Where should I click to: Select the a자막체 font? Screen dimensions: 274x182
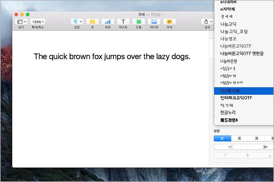(228, 9)
